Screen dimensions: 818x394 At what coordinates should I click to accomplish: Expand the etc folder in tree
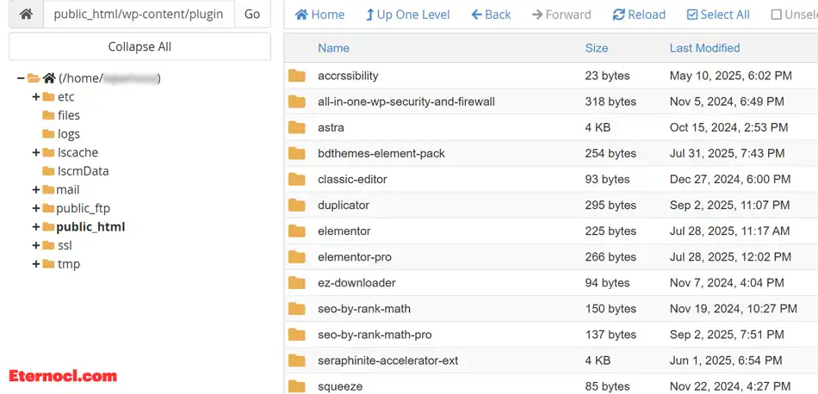36,97
